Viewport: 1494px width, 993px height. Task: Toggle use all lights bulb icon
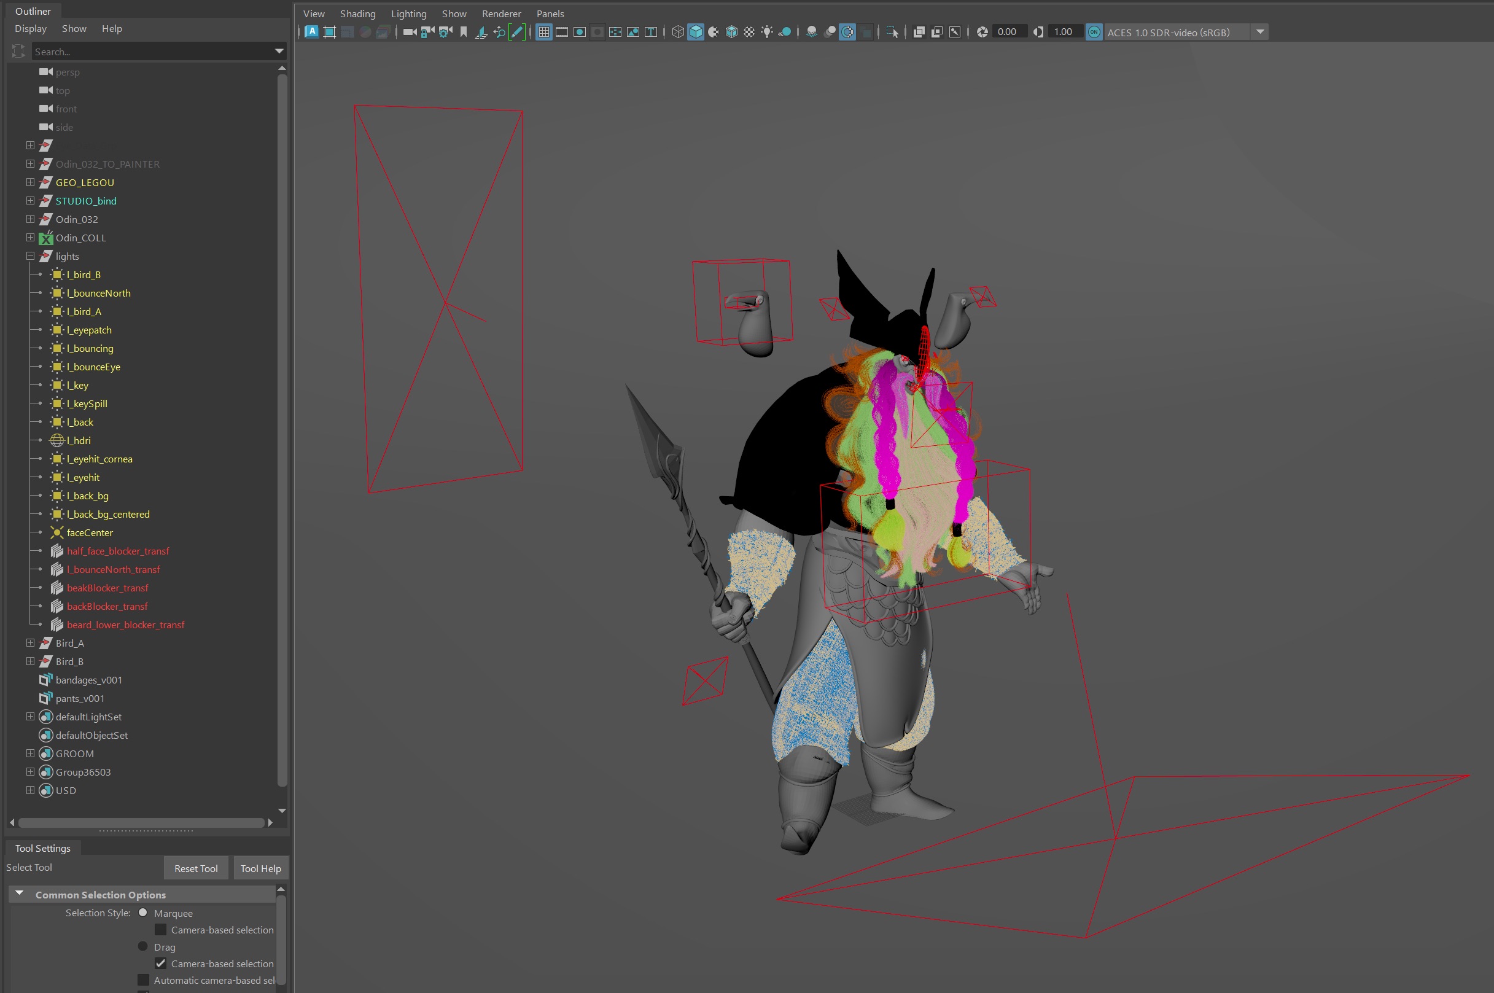766,32
